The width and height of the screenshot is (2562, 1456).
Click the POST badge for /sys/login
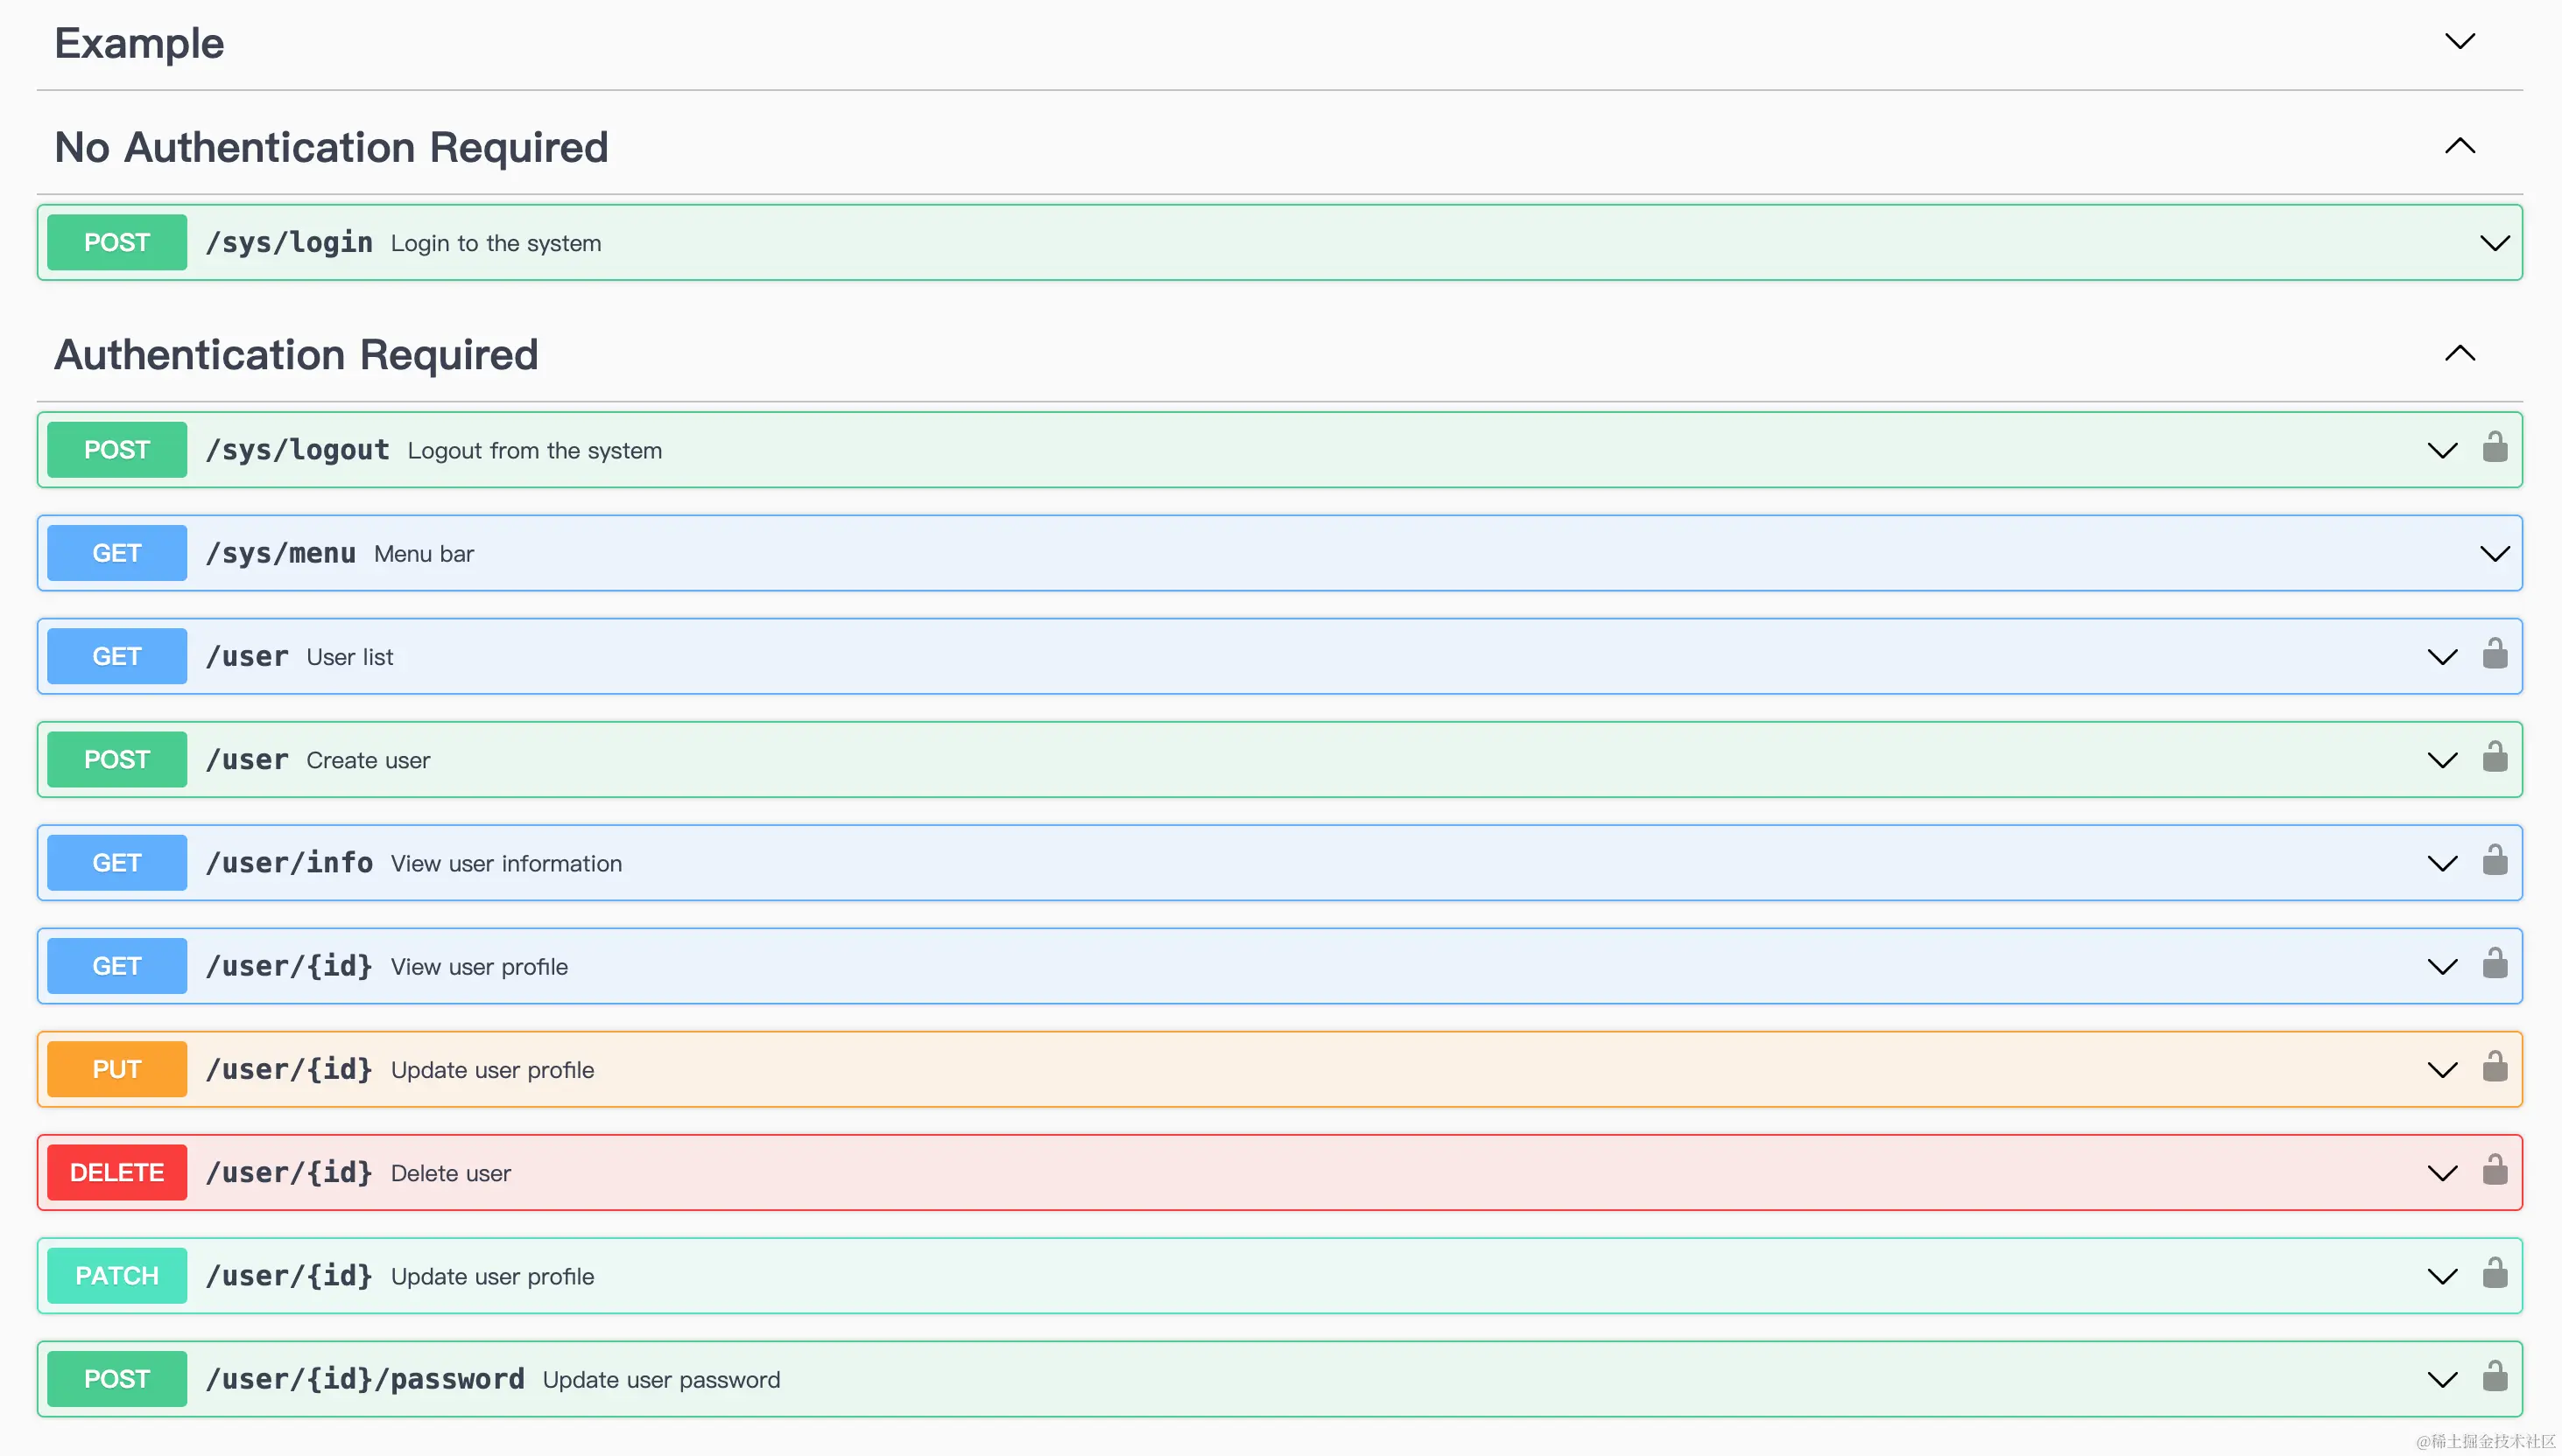coord(117,243)
